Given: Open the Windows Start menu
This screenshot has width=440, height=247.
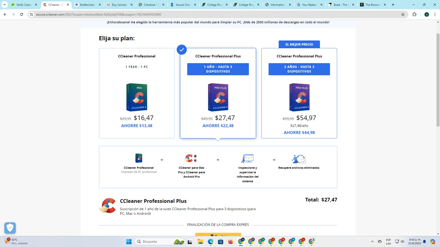Looking at the screenshot, I should point(129,241).
